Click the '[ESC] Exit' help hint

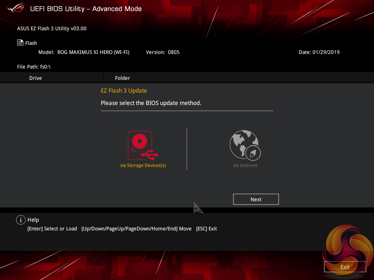tap(206, 229)
